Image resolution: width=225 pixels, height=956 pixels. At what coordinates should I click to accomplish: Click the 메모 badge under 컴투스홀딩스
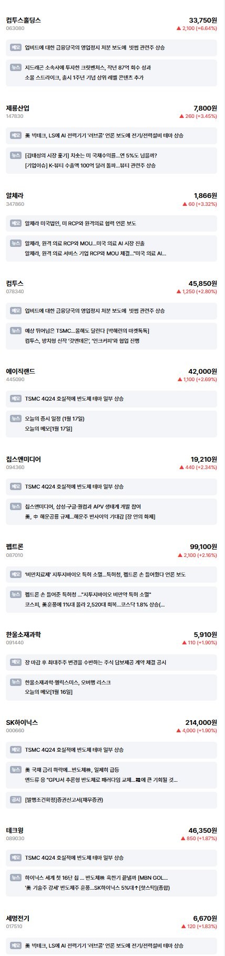(16, 47)
